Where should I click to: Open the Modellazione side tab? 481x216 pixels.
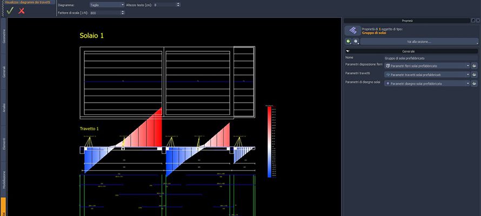coord(4,179)
